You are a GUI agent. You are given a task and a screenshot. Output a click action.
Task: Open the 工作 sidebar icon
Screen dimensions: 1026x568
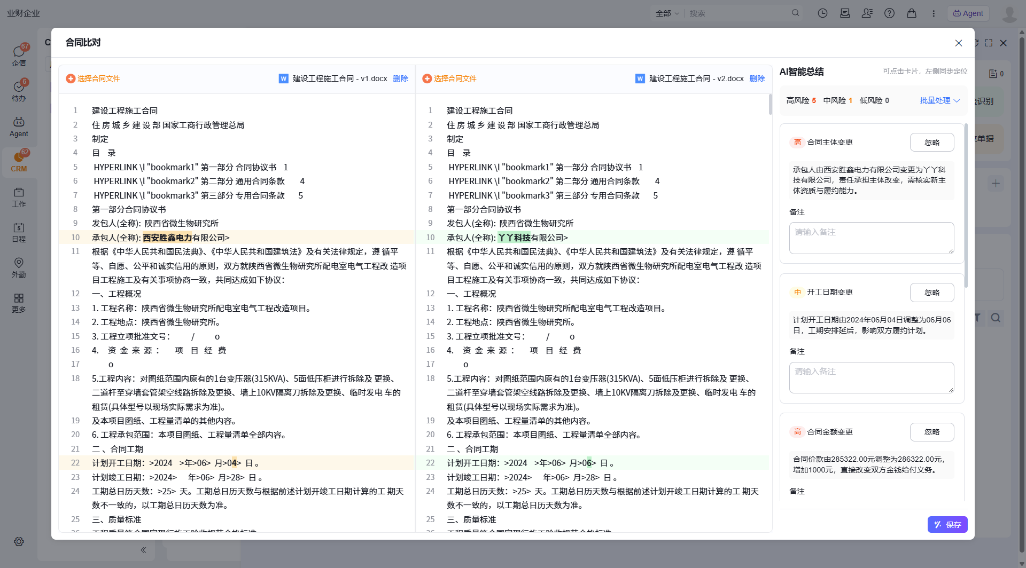point(19,197)
